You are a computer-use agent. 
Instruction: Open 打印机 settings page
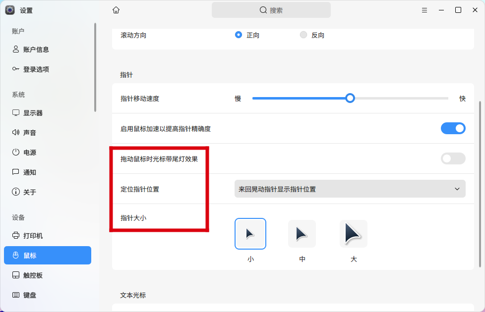pyautogui.click(x=48, y=236)
